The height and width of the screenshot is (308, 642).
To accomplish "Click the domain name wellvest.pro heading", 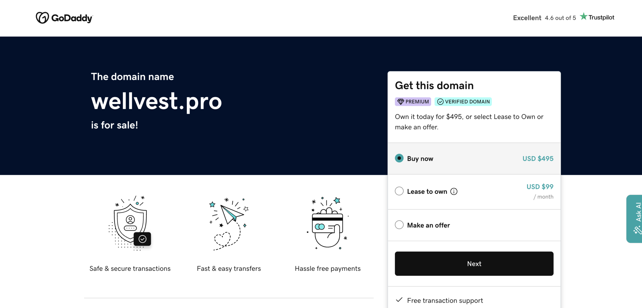I will (156, 102).
